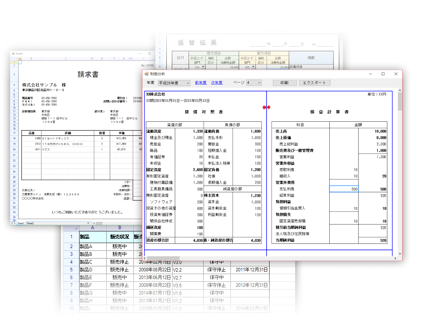Image resolution: width=429 pixels, height=326 pixels.
Task: Switch to the Sheet2 tab
Action: (x=30, y=223)
